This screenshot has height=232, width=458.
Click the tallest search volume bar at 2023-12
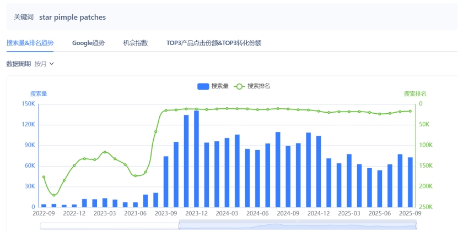click(x=196, y=158)
